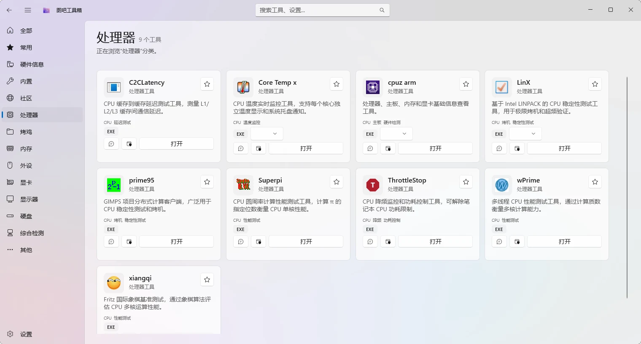
Task: Go to 综合检测 in the sidebar
Action: (42, 233)
